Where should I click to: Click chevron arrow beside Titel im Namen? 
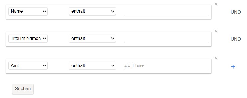click(44, 39)
